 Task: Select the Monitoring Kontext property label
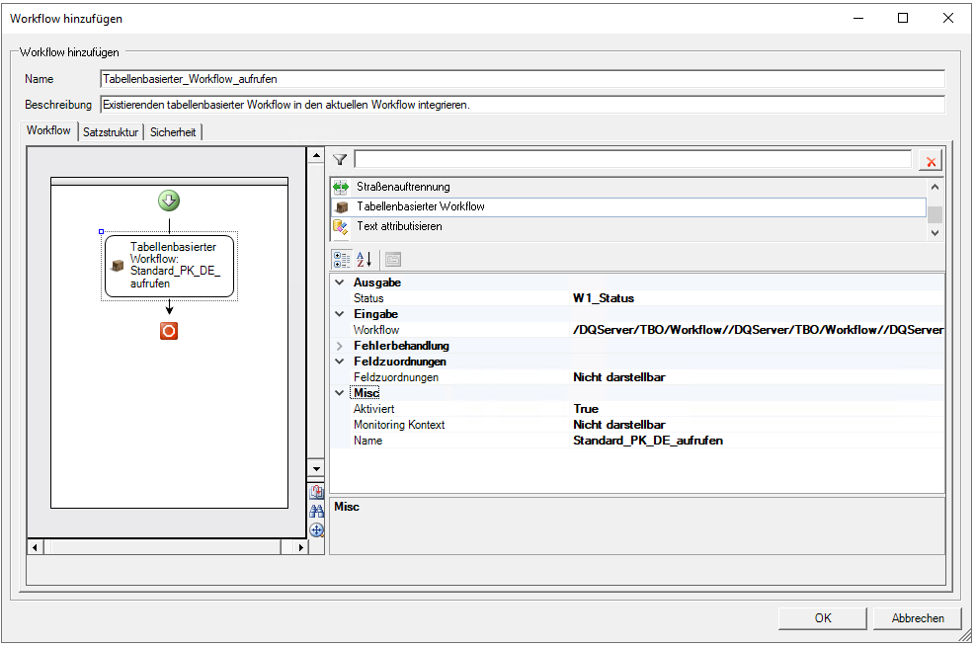tap(399, 425)
